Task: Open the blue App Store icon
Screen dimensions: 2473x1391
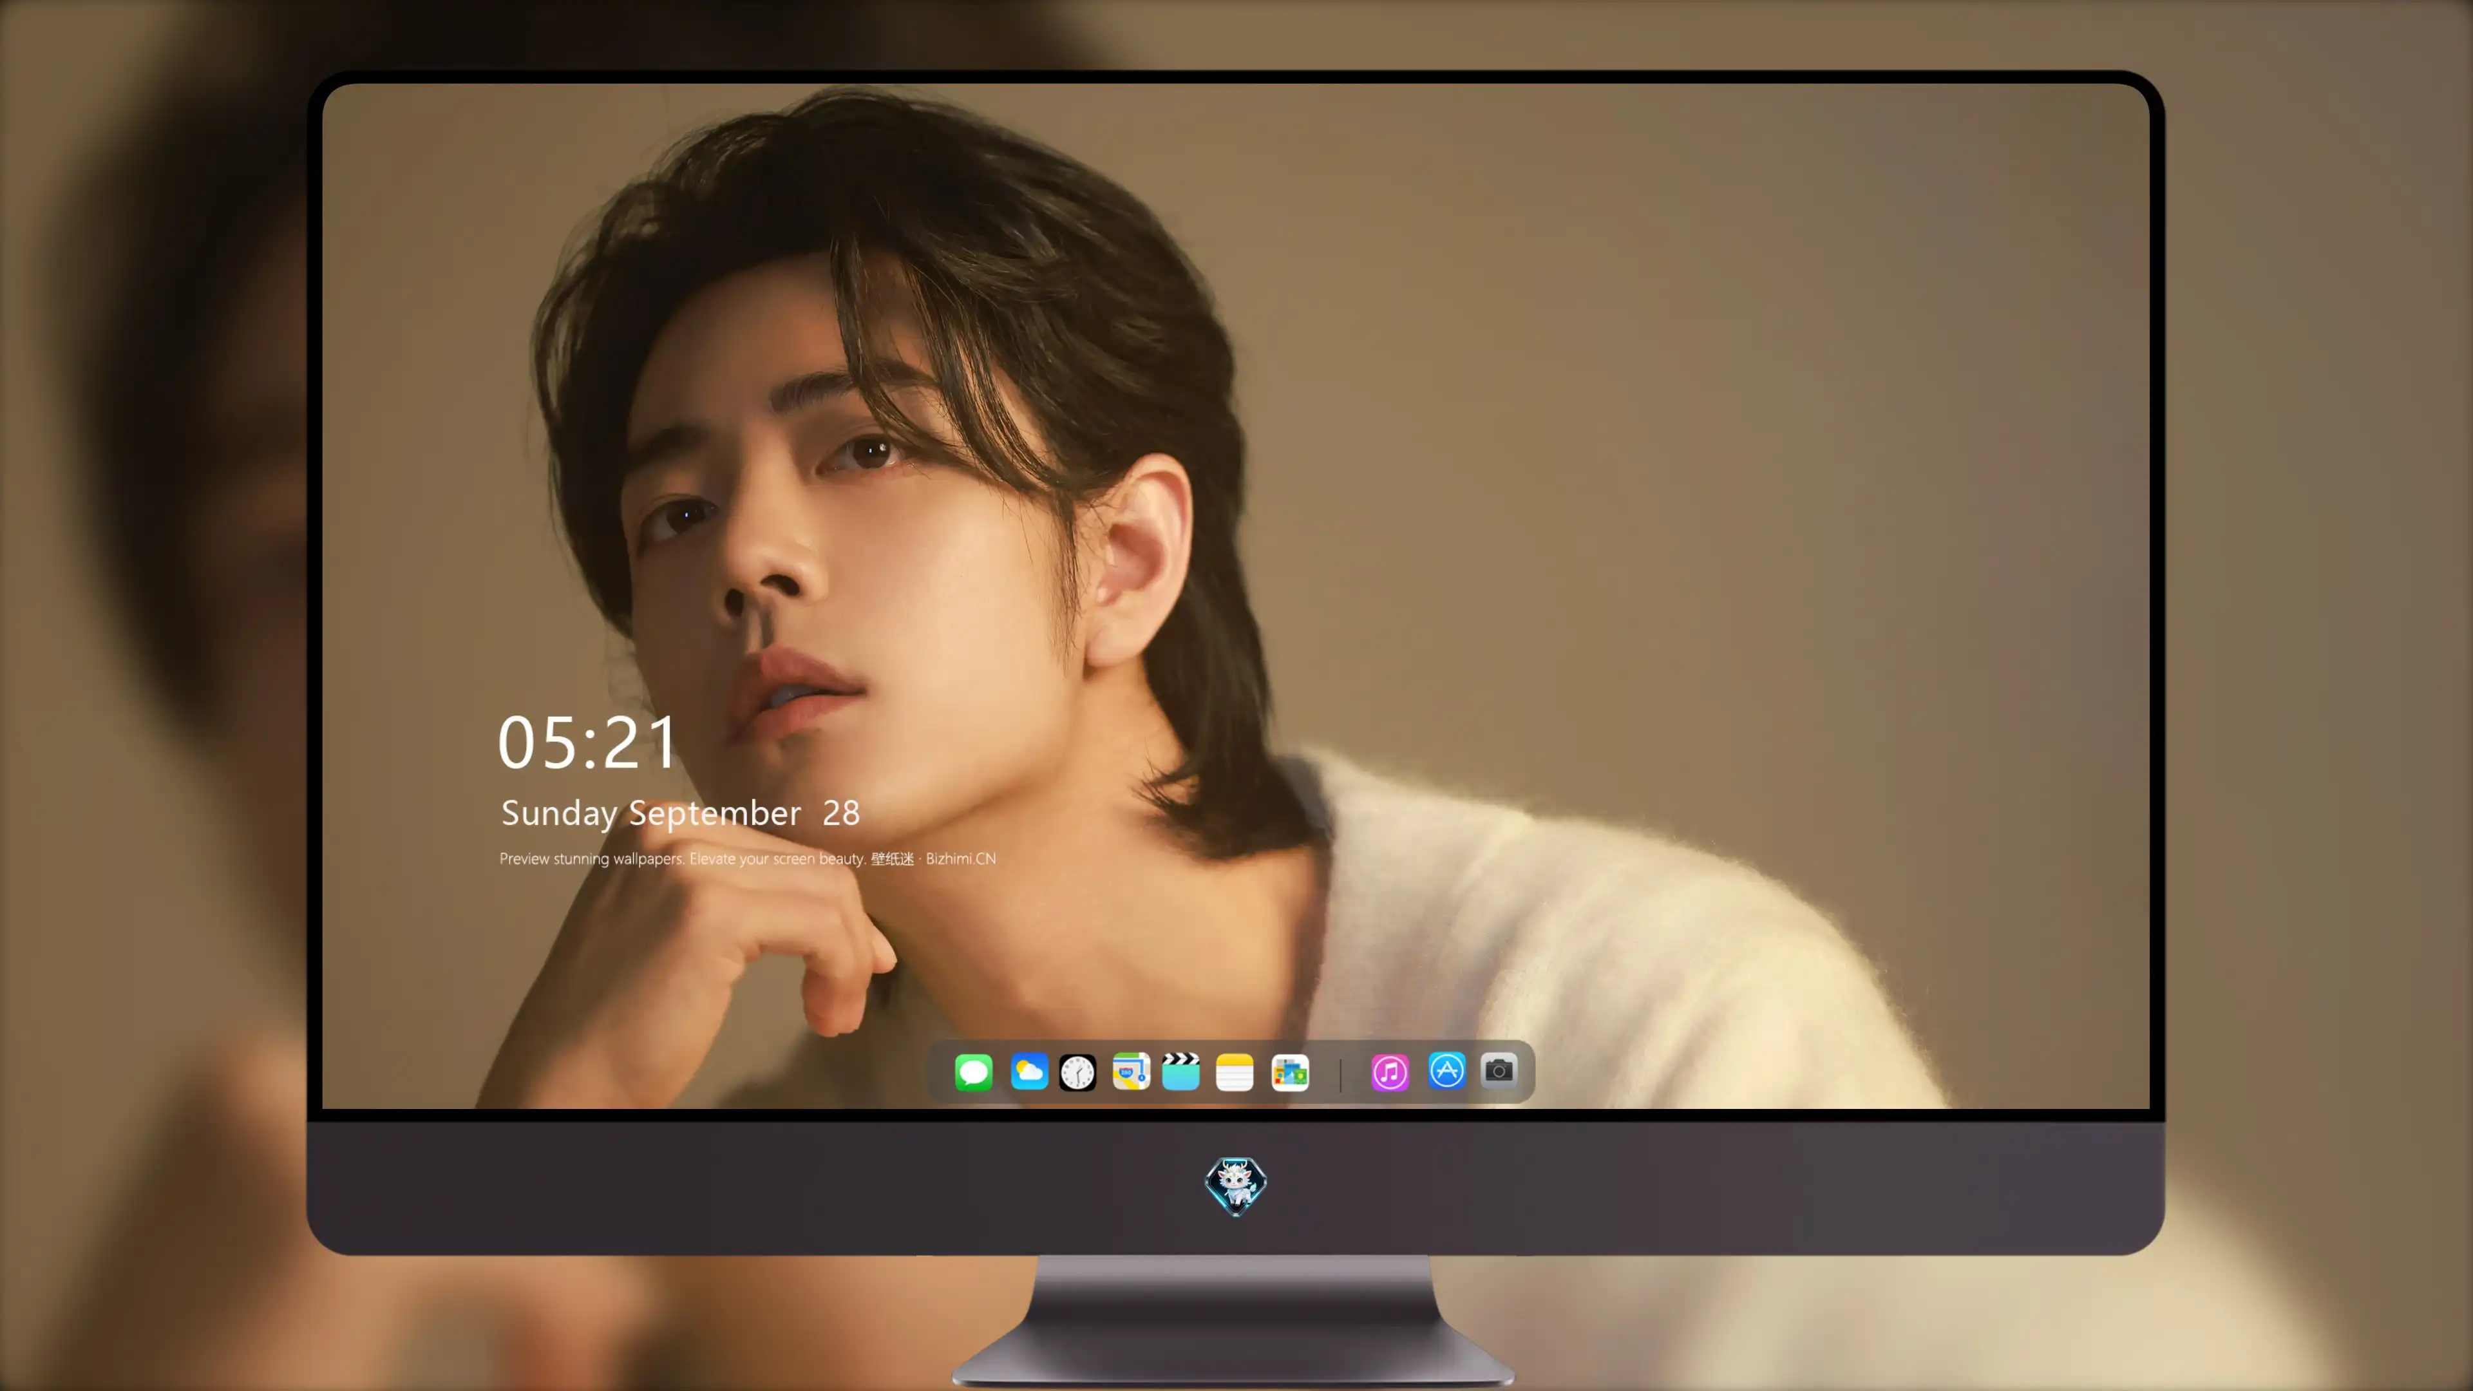Action: [x=1446, y=1070]
